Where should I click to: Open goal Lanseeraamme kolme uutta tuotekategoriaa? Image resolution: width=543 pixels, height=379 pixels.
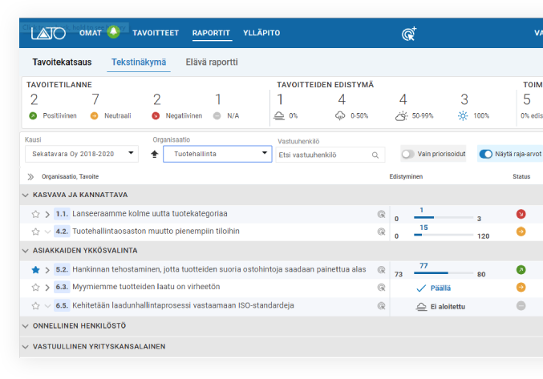(150, 214)
